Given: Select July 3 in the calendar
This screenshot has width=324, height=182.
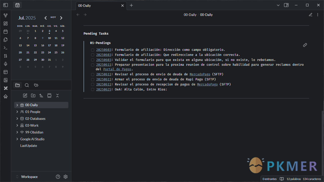Looking at the screenshot, I should coord(49,31).
